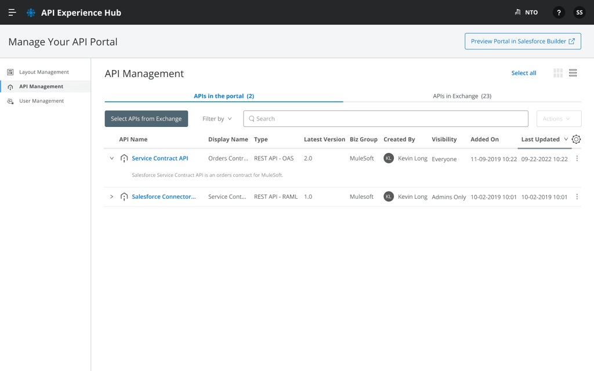Toggle the Last Updated sort arrow
The width and height of the screenshot is (594, 371).
[x=566, y=139]
